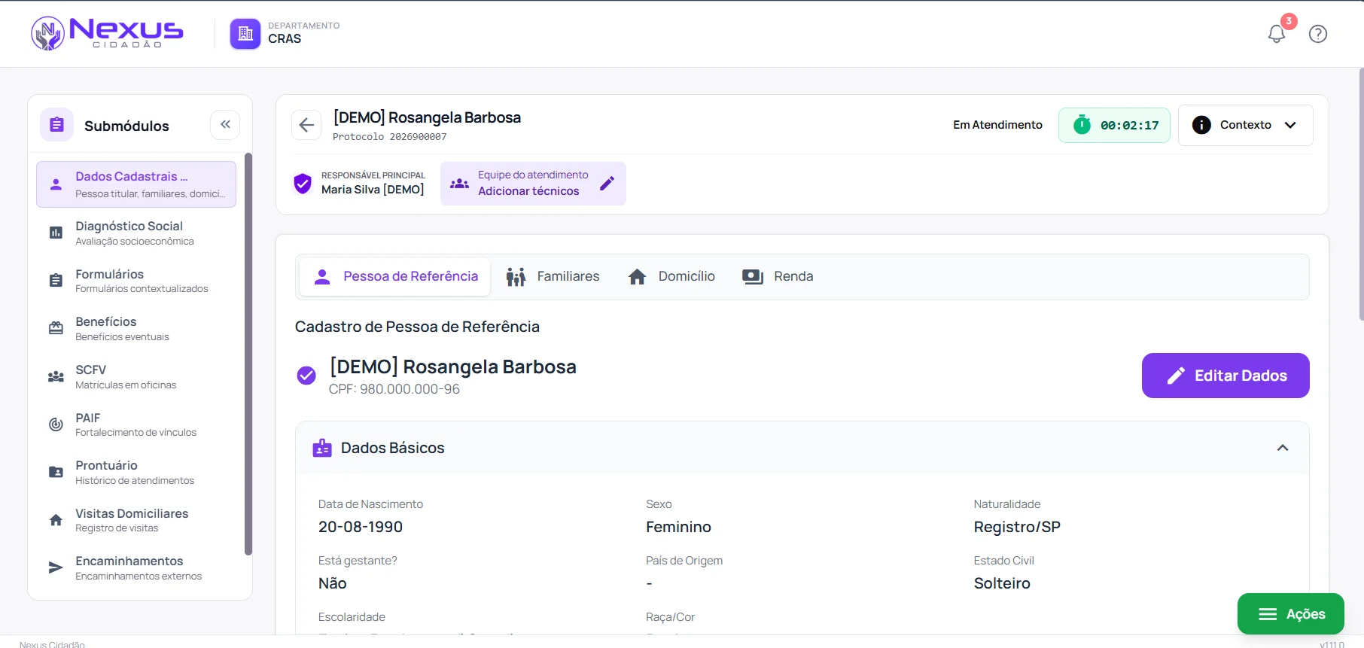The width and height of the screenshot is (1364, 648).
Task: Open the Contexto dropdown
Action: click(1245, 125)
